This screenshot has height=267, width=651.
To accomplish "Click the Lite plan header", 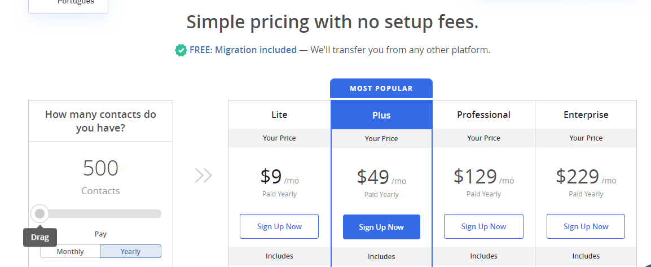I will tap(279, 115).
